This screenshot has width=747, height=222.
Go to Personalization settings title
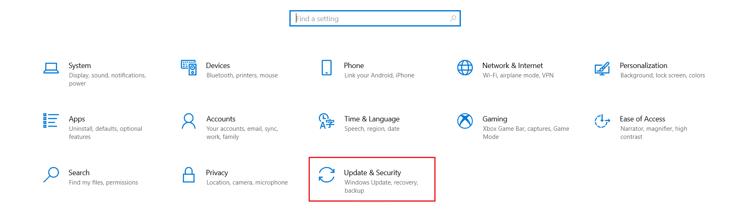(x=643, y=66)
